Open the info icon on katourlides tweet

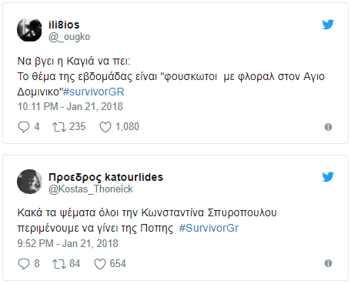click(x=328, y=263)
